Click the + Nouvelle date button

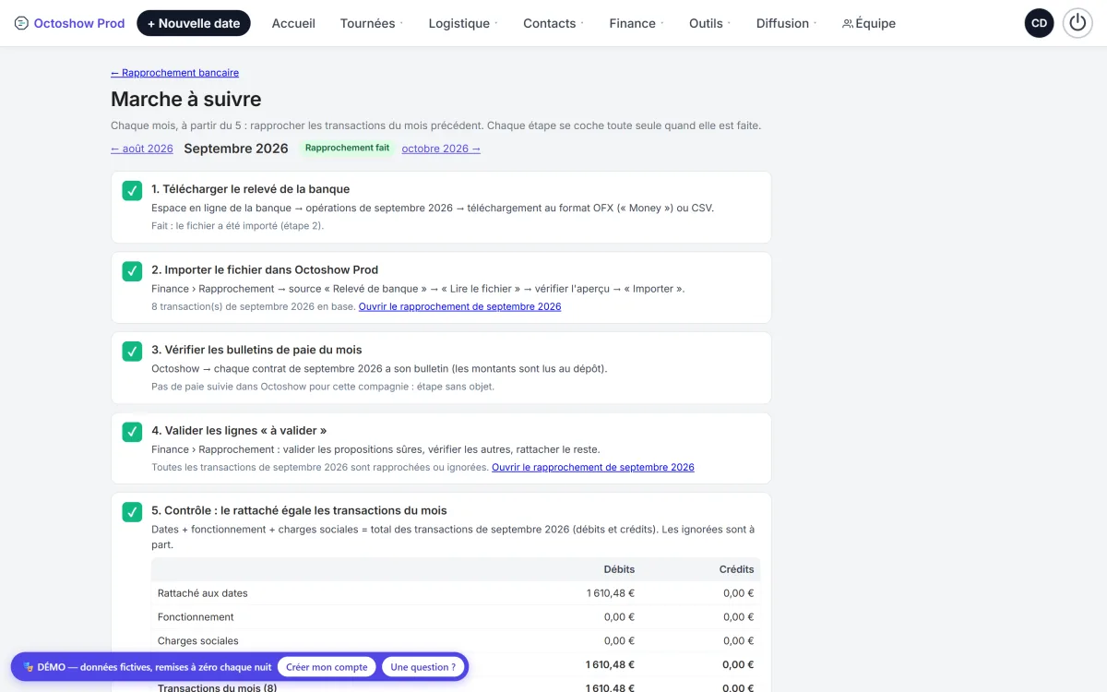click(x=194, y=23)
